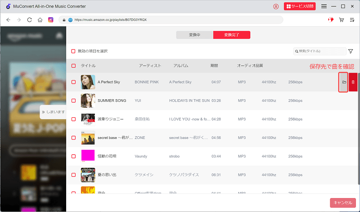Open the shopping cart
The height and width of the screenshot is (212, 360).
point(342,20)
